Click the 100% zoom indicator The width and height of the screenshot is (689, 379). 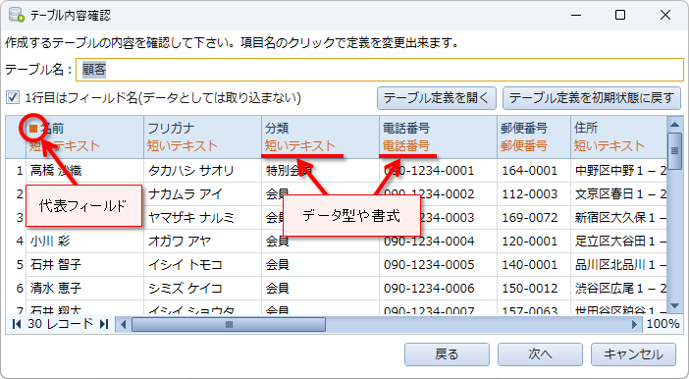coord(663,324)
